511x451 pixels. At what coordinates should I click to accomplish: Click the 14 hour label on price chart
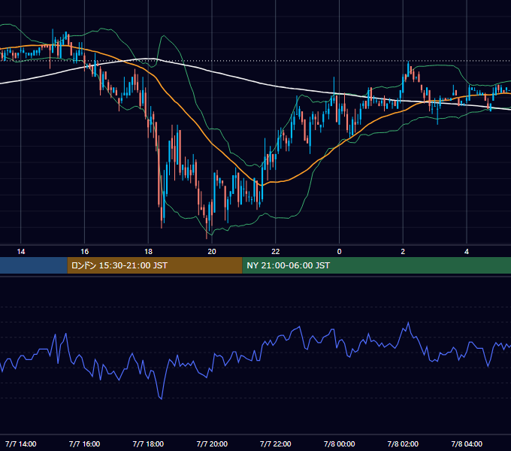tap(21, 252)
